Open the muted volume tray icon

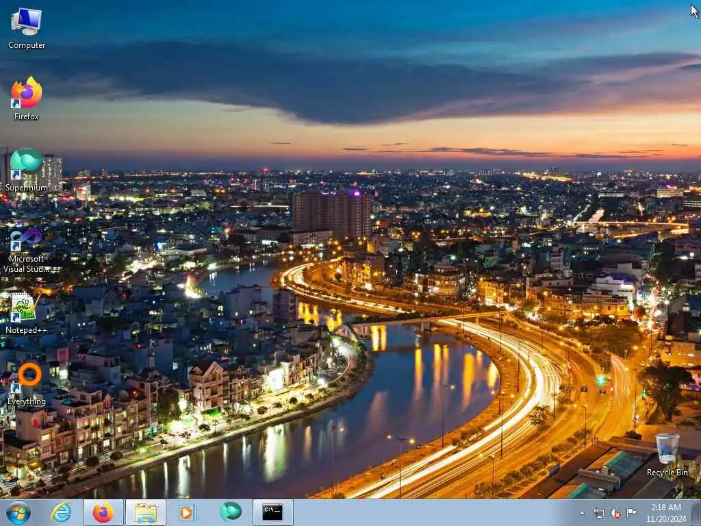(615, 514)
